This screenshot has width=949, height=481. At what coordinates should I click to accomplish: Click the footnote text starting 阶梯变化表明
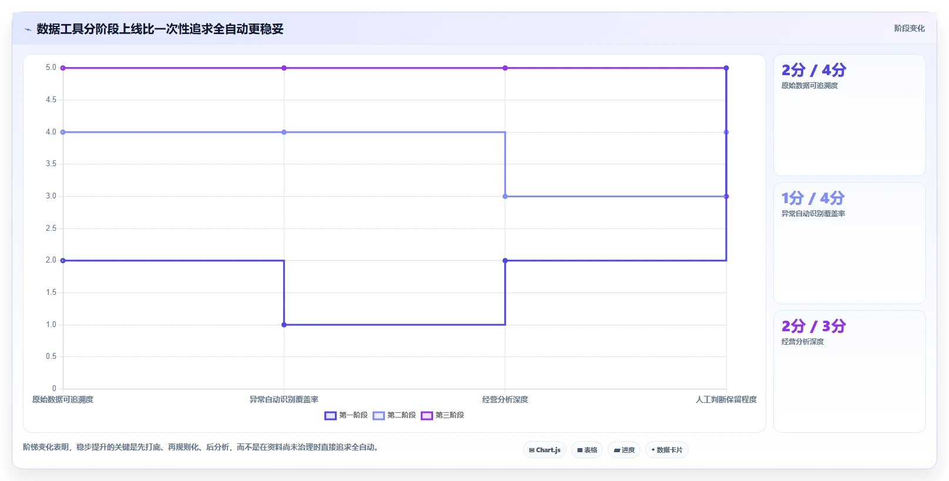pyautogui.click(x=202, y=448)
